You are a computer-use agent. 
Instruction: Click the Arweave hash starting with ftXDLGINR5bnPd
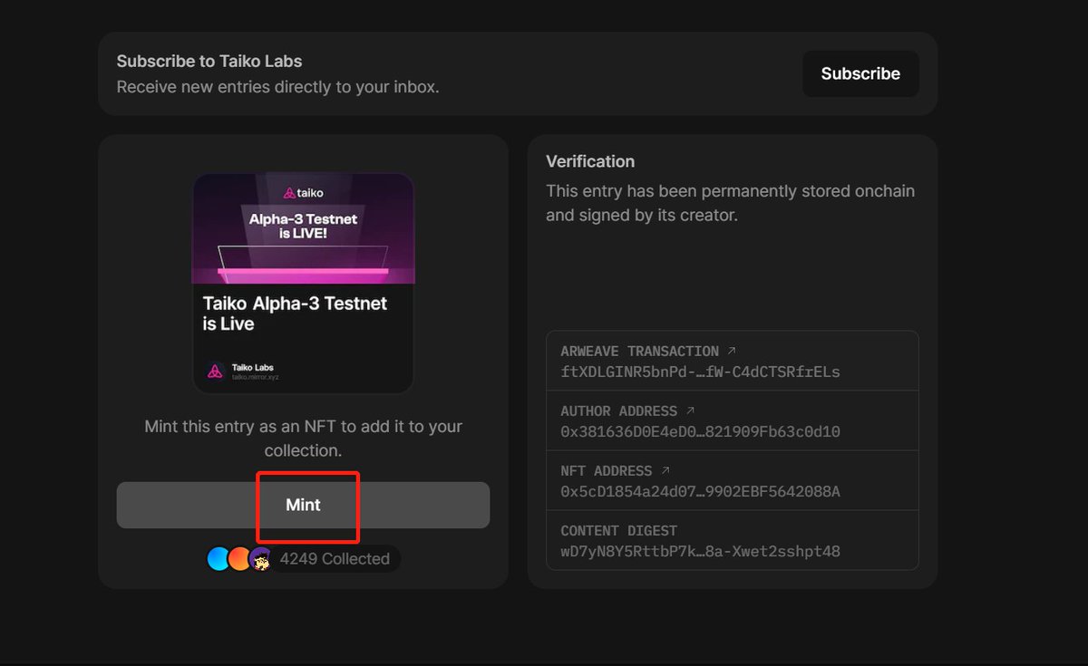700,372
